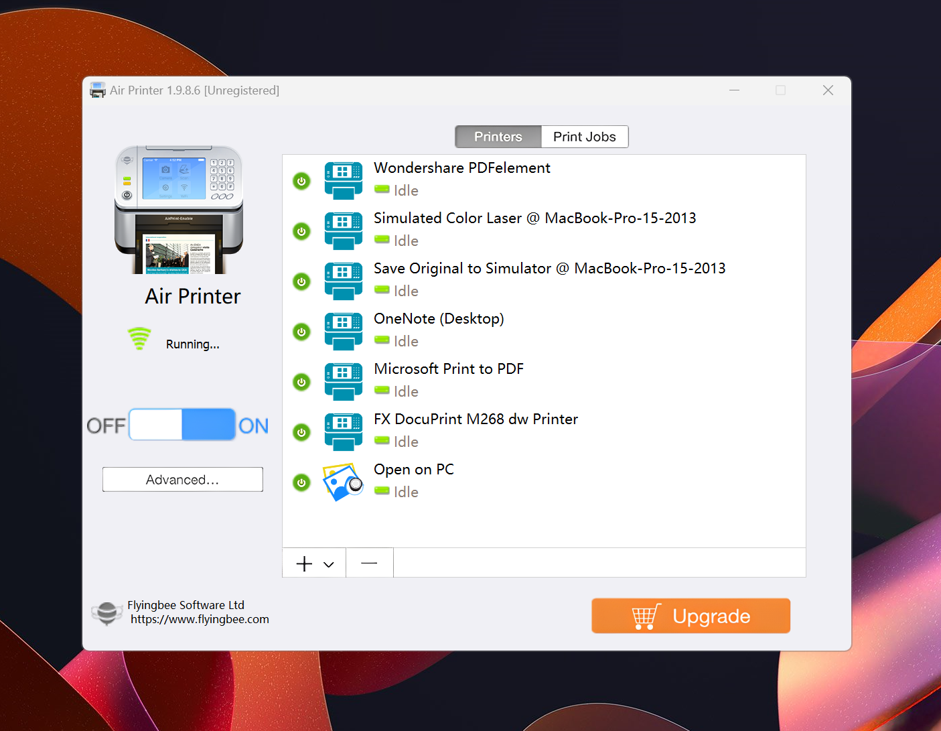Close the Air Printer window

click(x=828, y=90)
